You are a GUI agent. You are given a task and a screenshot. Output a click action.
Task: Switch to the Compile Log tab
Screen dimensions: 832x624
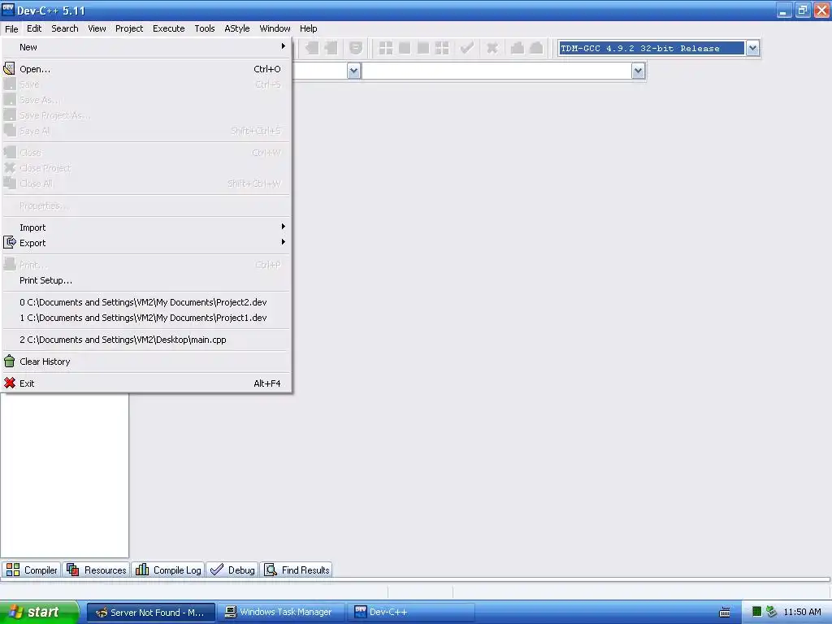click(168, 570)
